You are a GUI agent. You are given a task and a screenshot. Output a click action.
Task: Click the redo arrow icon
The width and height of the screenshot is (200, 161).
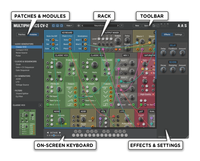pyautogui.click(x=158, y=26)
